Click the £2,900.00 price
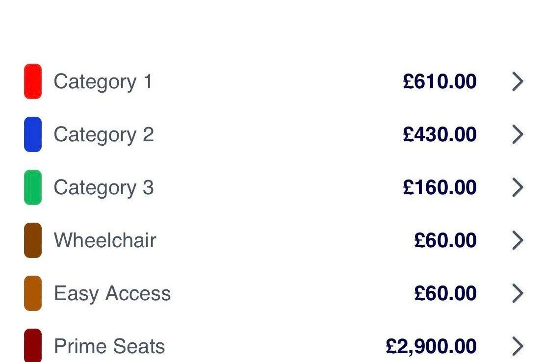The image size is (544, 362). pos(431,347)
